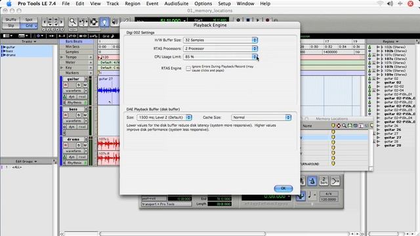Screen dimensions: 420x236
Task: Click the marker icon in the highlighted memory row
Action: point(333,137)
